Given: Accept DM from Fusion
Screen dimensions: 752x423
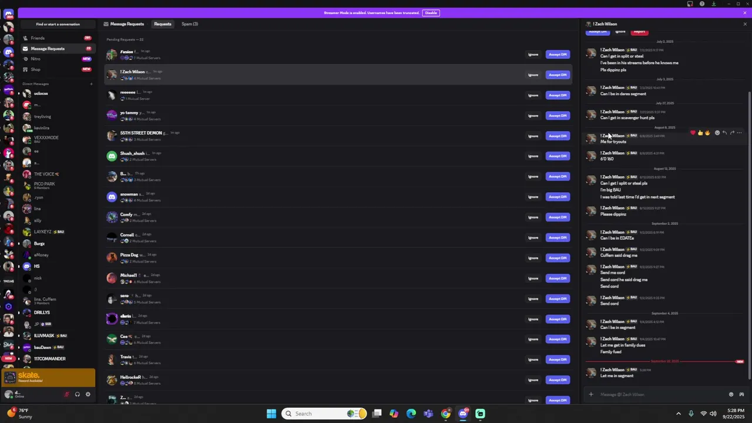Looking at the screenshot, I should pyautogui.click(x=558, y=55).
